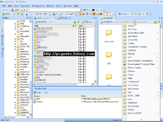Viewport: 163px width, 122px height.
Task: Expand the java folder in the tree
Action: [15, 49]
